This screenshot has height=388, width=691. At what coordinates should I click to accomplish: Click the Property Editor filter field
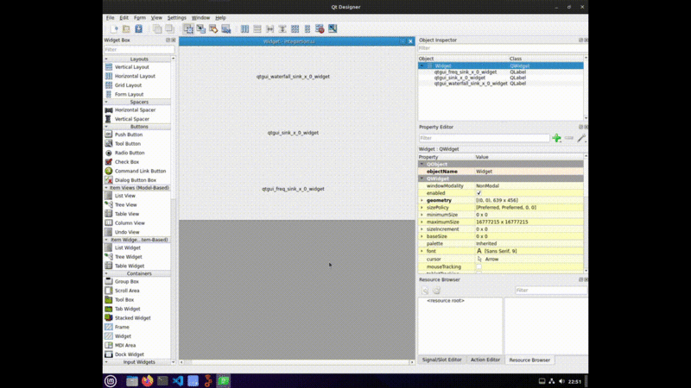tap(484, 138)
